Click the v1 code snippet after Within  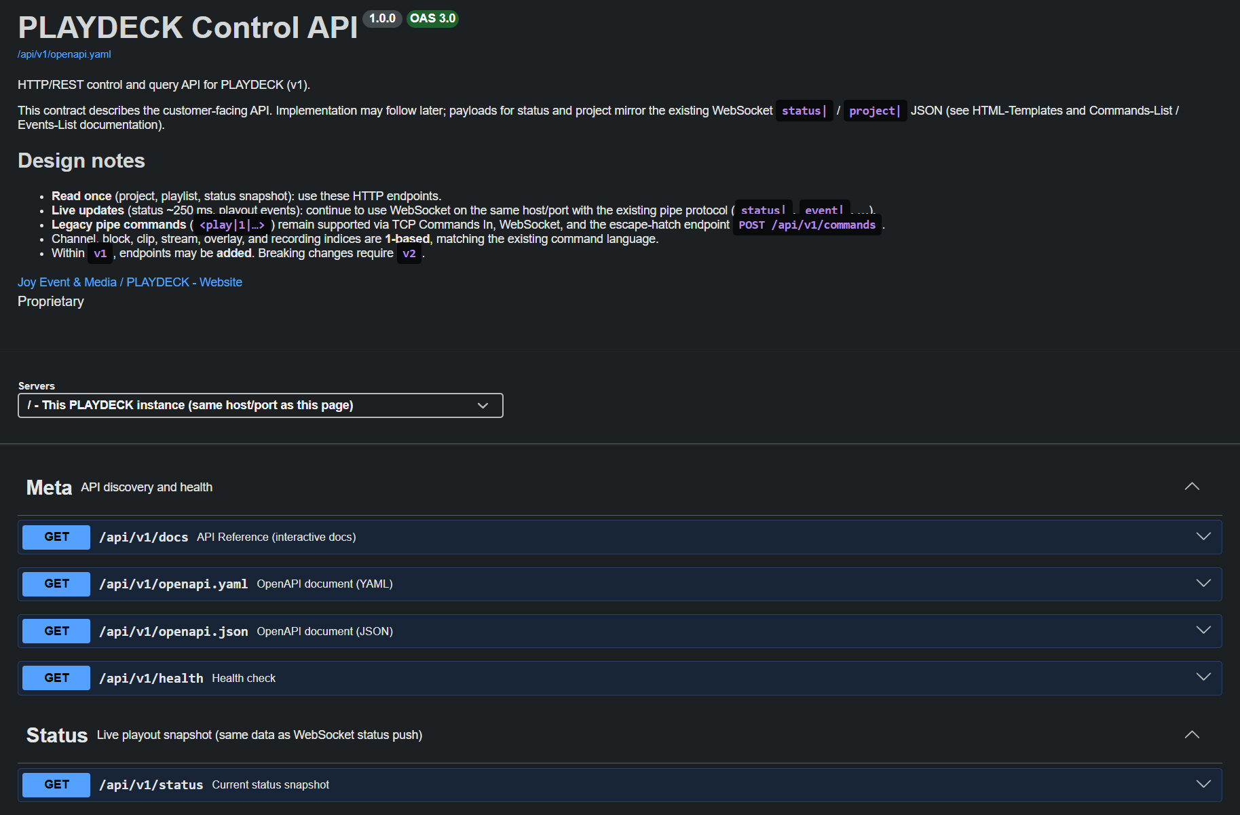(100, 254)
